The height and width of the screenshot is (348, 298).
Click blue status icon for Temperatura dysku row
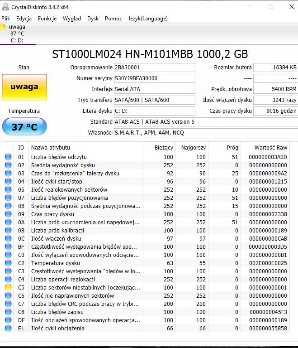tap(8, 263)
